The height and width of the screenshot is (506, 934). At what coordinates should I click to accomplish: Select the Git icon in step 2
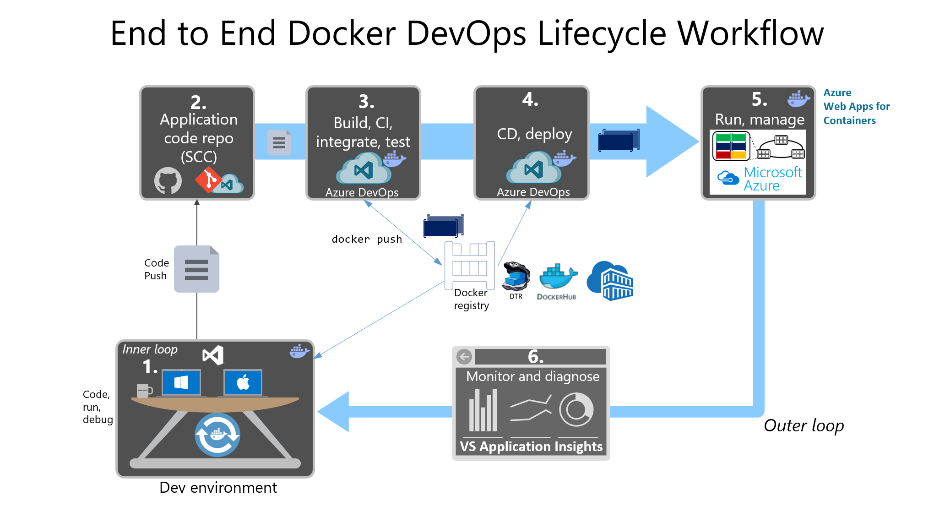pyautogui.click(x=210, y=180)
